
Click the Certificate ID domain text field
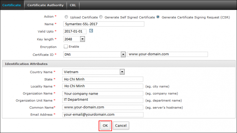tap(167, 54)
